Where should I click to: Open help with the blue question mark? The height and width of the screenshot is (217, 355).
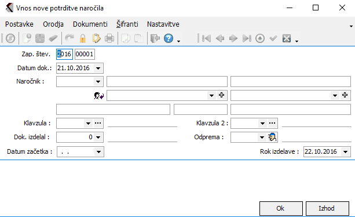(169, 38)
